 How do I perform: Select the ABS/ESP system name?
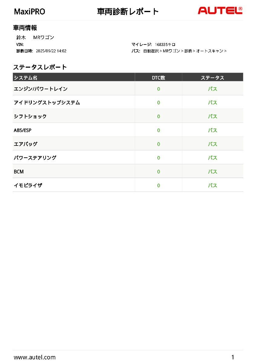coord(23,130)
